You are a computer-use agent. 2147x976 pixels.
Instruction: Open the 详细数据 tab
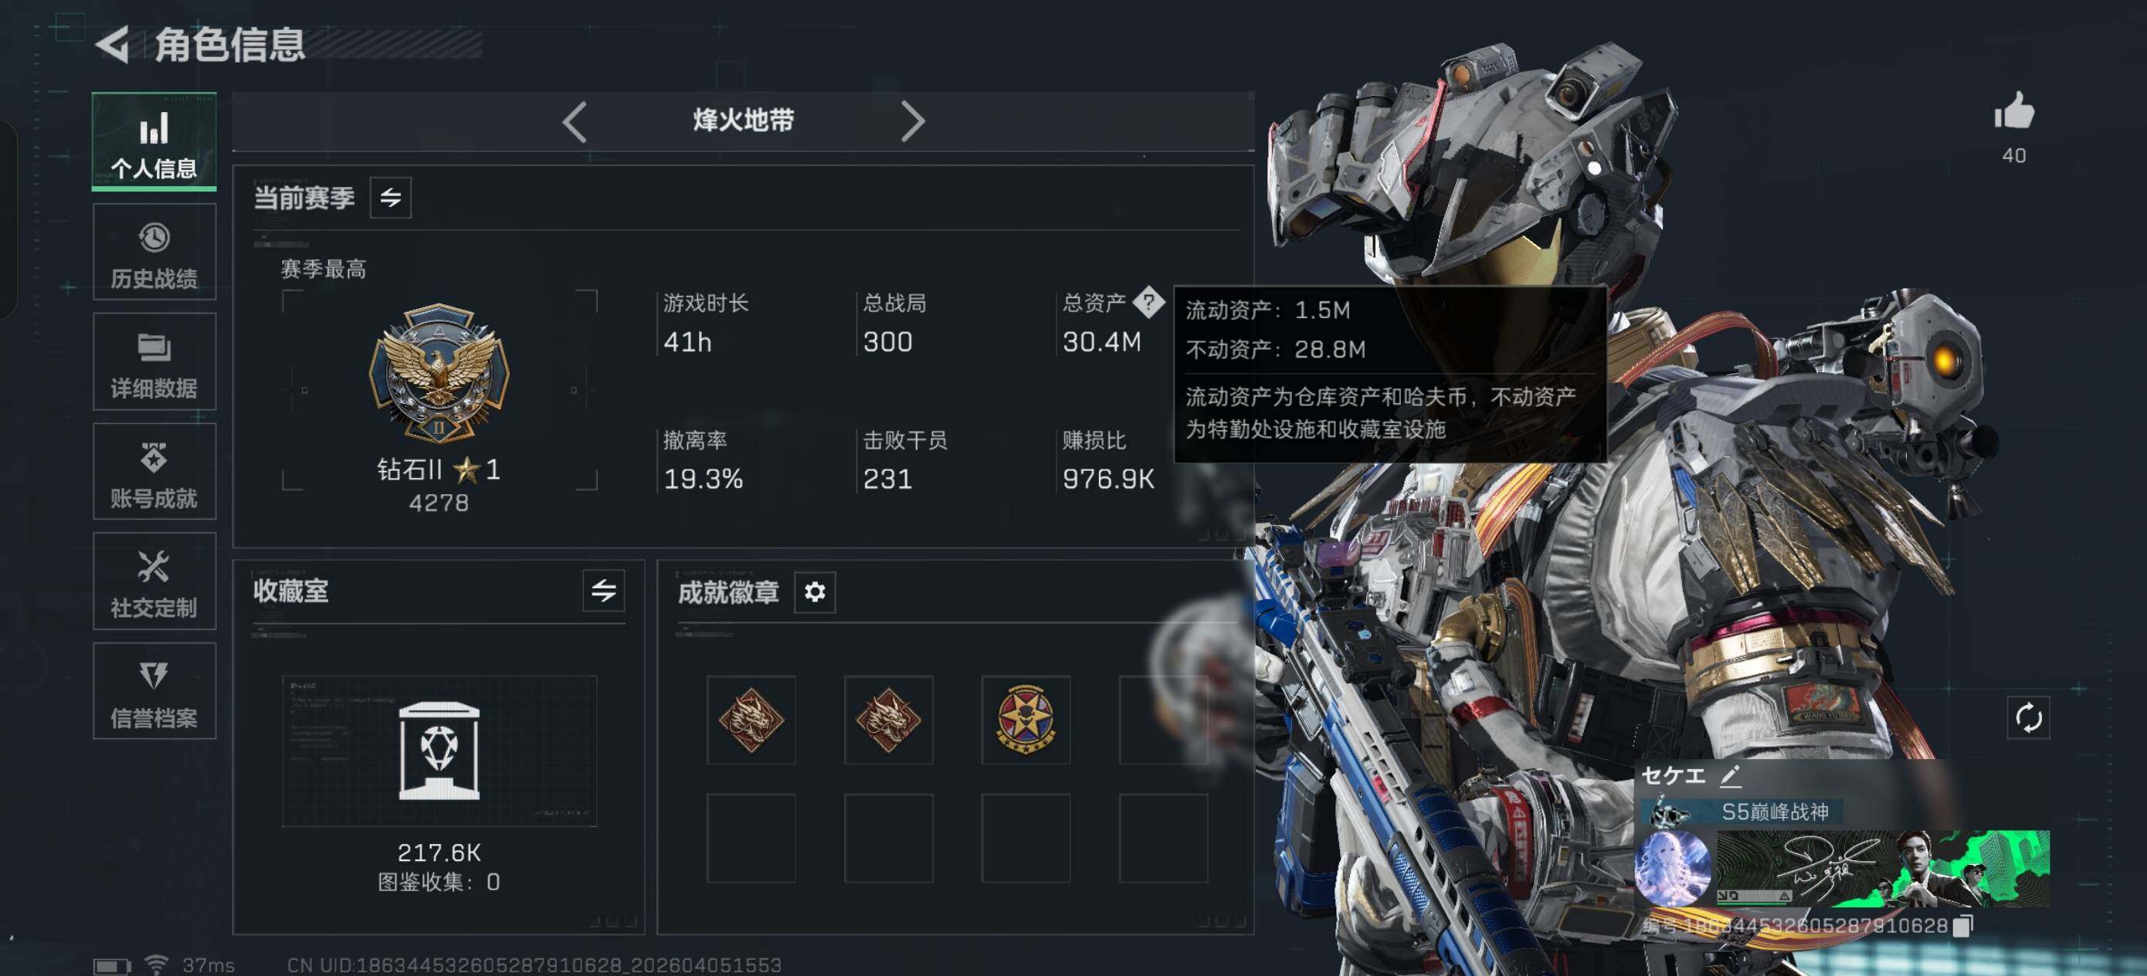point(154,361)
